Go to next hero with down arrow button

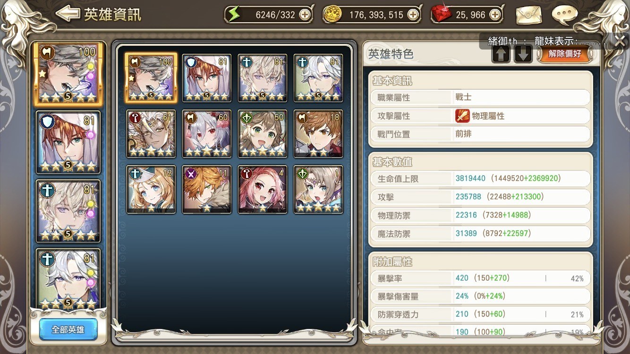[x=523, y=54]
